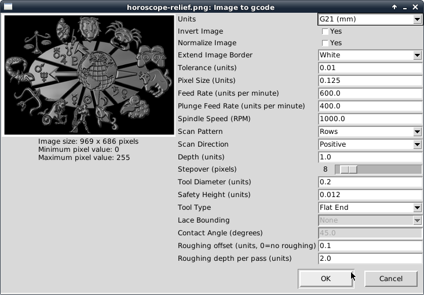Click the horoscope relief preview image
Viewport: 424px width, 295px height.
click(x=89, y=75)
